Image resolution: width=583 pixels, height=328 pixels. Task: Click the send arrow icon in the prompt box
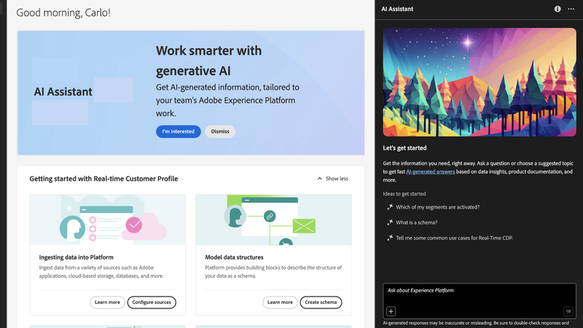(x=568, y=311)
